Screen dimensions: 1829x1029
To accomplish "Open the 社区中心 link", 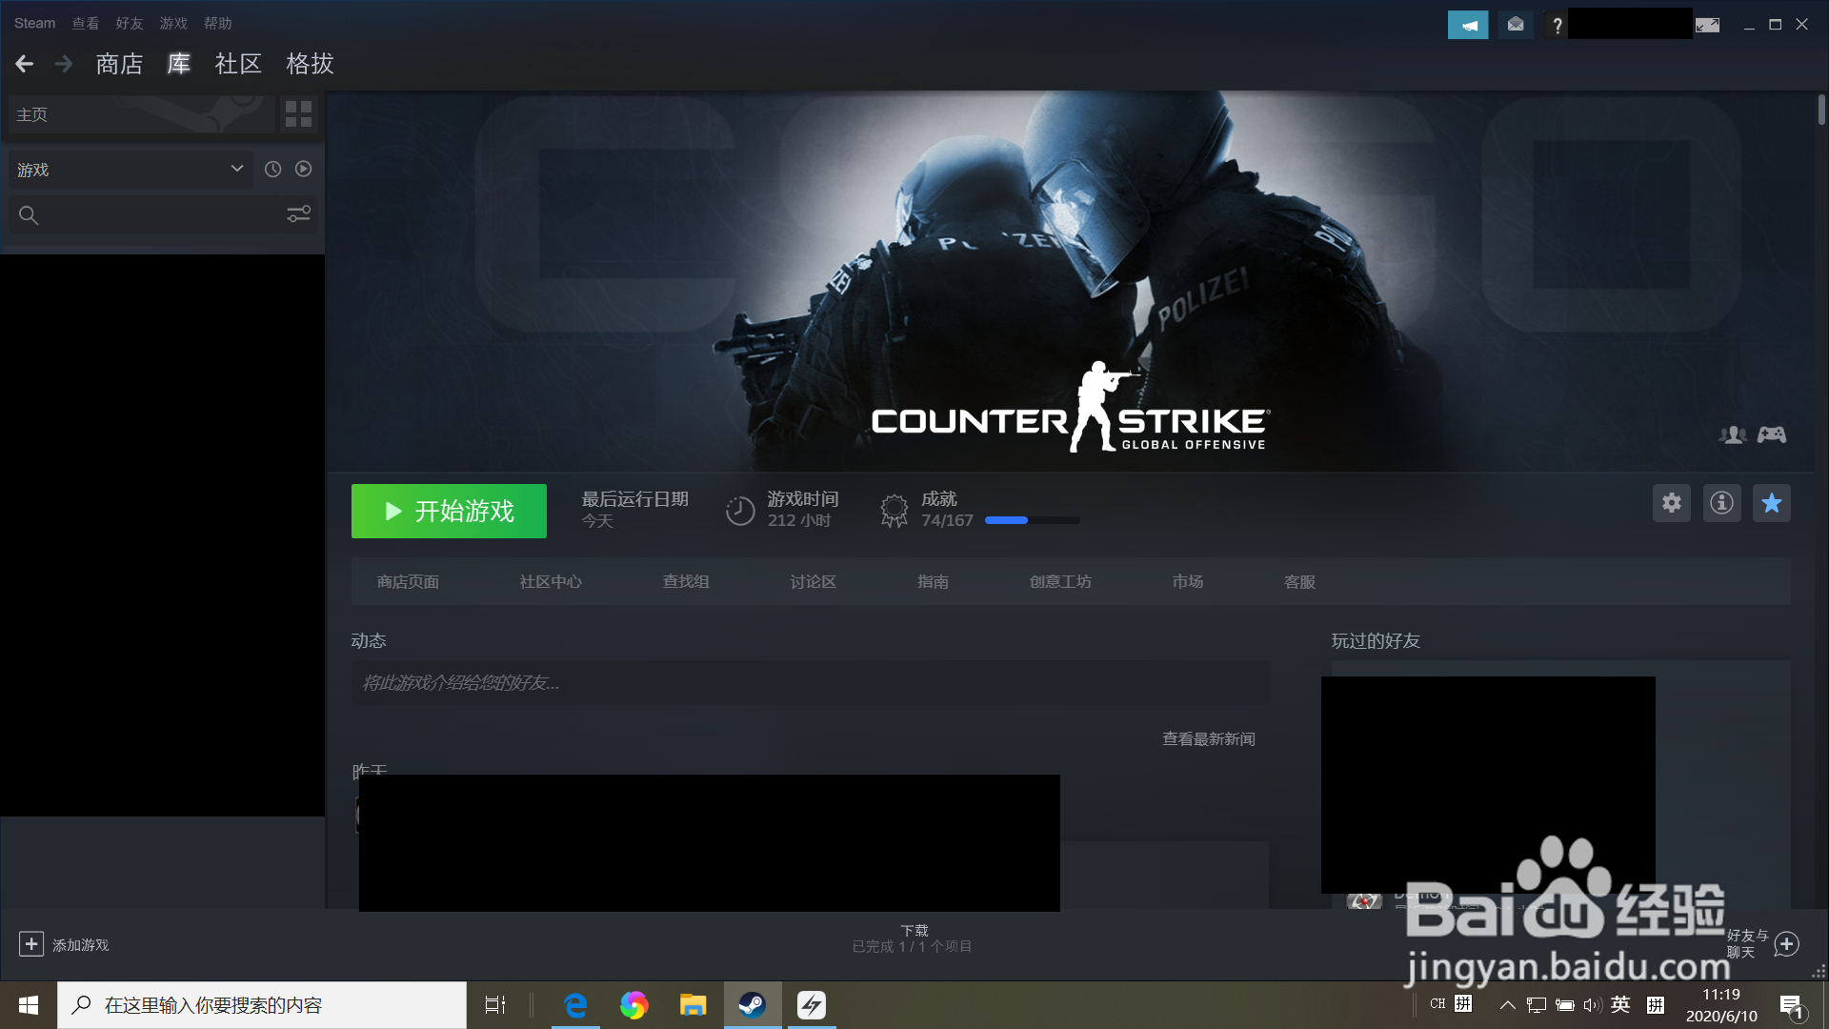I will pos(551,581).
